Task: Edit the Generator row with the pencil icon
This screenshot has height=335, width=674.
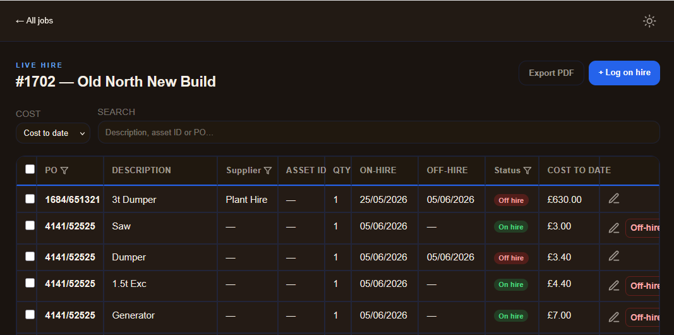Action: 614,317
